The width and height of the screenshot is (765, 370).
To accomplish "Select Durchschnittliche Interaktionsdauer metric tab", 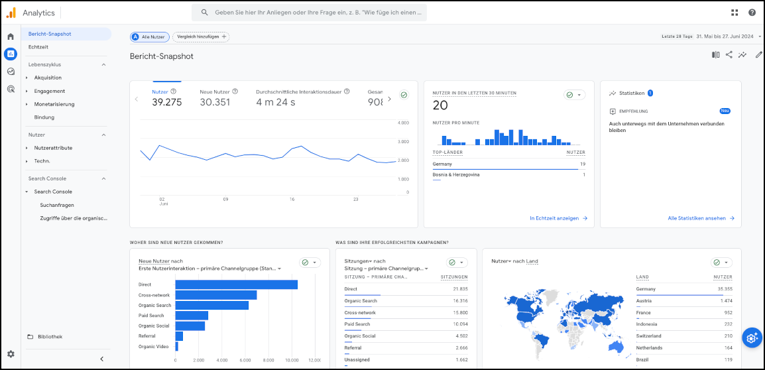I will click(x=303, y=97).
